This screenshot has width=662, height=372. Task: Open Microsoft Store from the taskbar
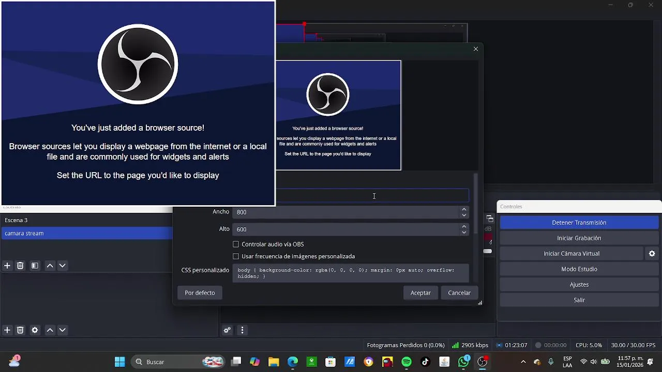coord(330,362)
